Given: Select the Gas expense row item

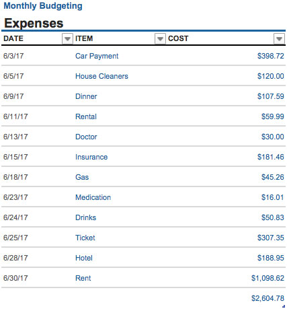Looking at the screenshot, I should click(x=82, y=177).
